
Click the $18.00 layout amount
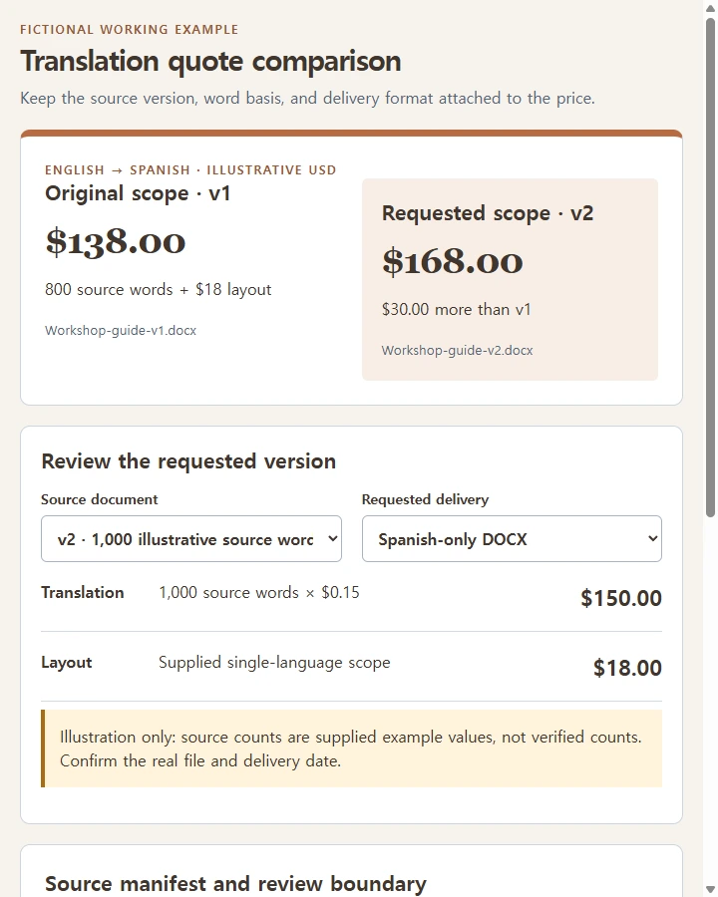[627, 668]
